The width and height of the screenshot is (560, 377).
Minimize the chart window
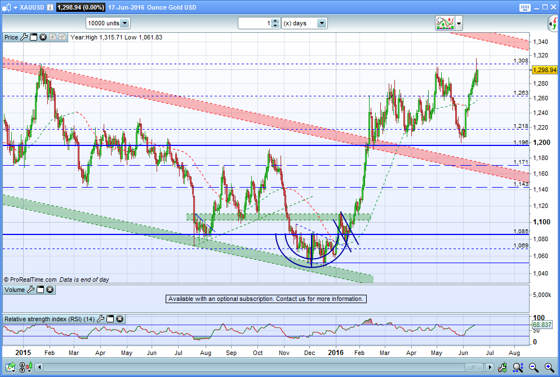(537, 7)
